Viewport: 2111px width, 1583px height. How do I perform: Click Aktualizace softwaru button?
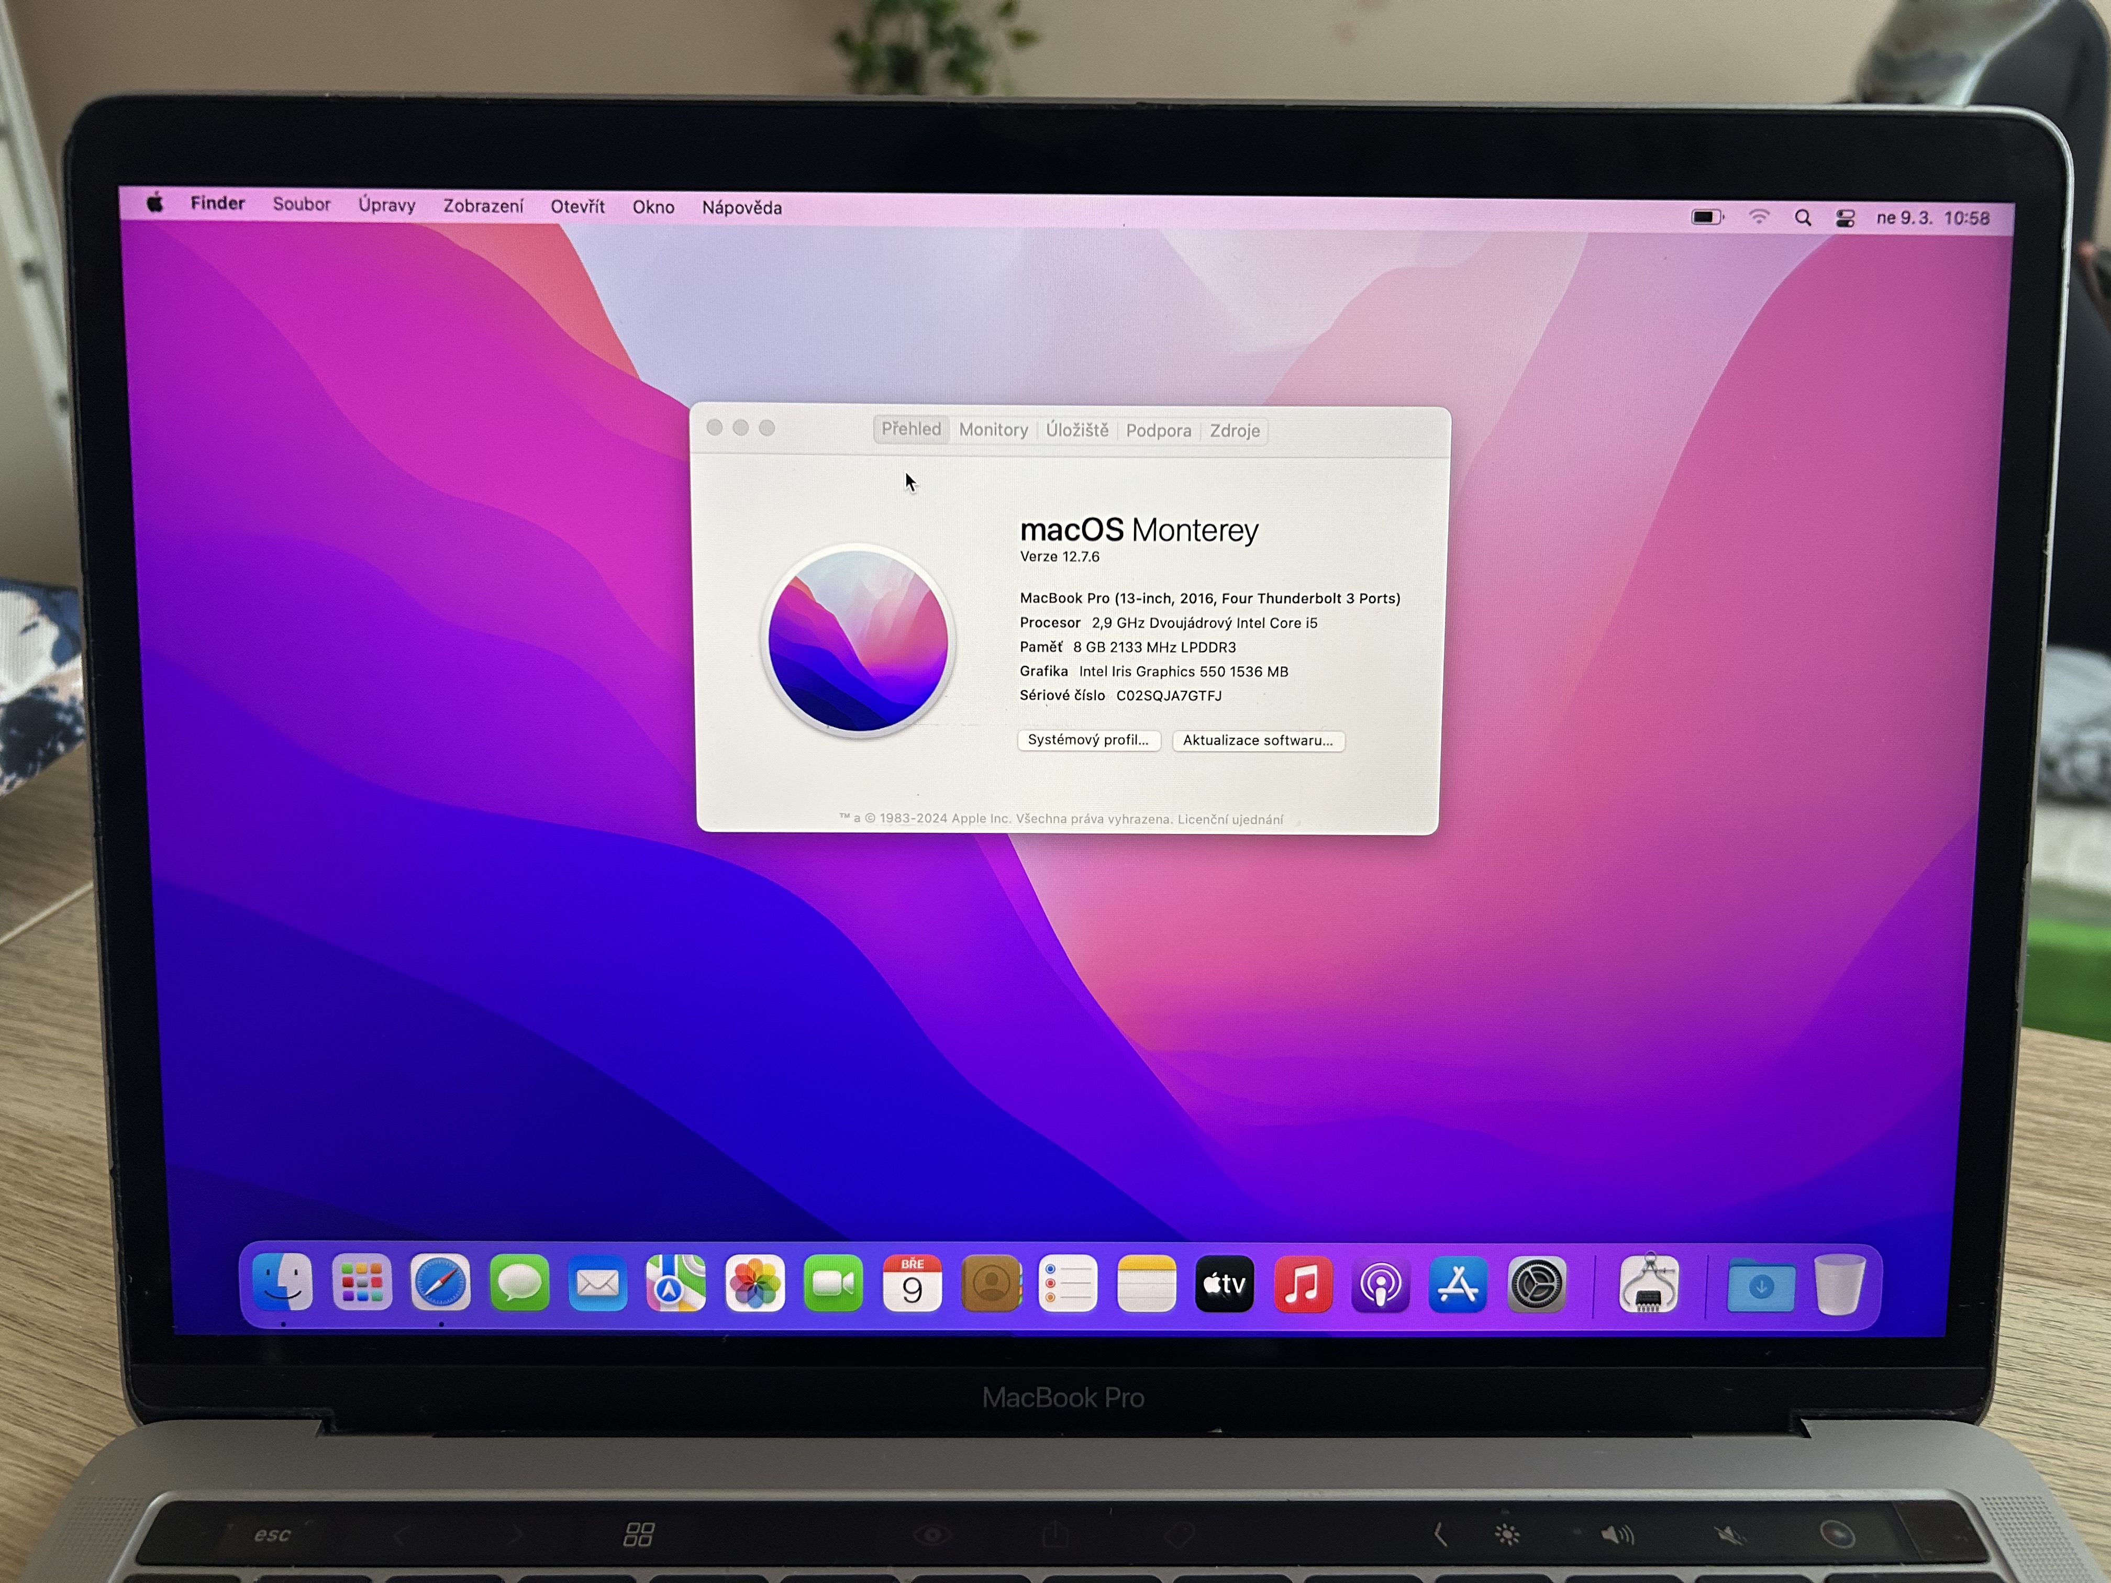pos(1258,741)
